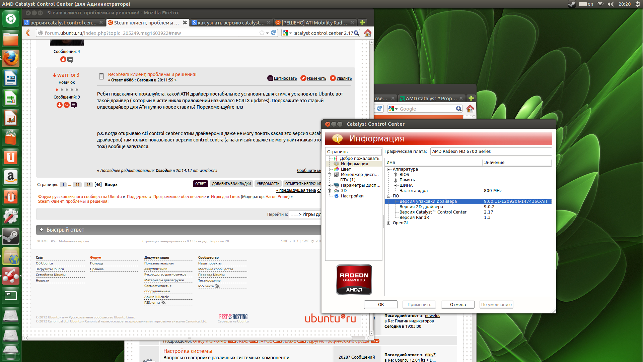Open Перейти в forum jump dropdown
The width and height of the screenshot is (643, 362).
tap(305, 214)
